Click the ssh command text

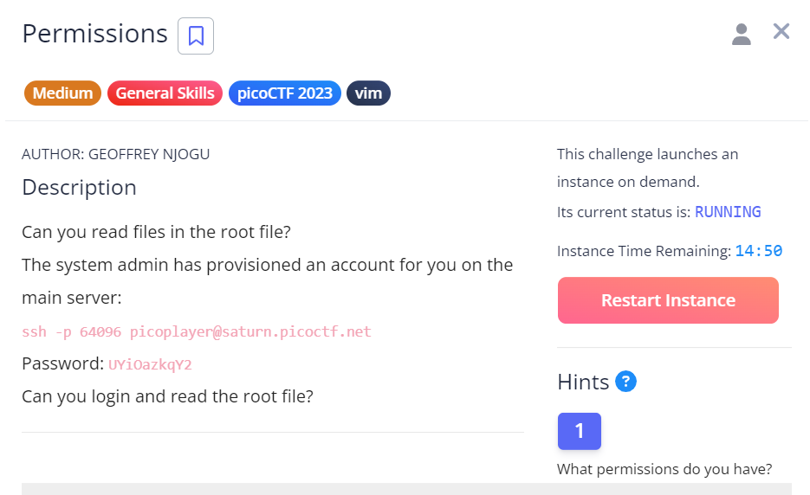[x=197, y=331]
